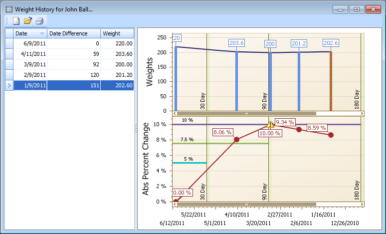386x234 pixels.
Task: Click the 0.00 % data label
Action: click(182, 193)
